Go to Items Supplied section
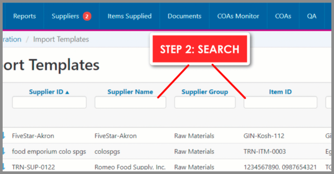This screenshot has width=334, height=174. (130, 16)
